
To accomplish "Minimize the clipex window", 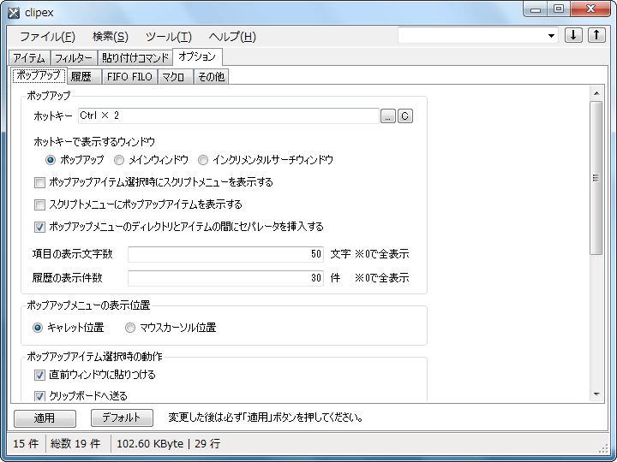I will tap(536, 9).
